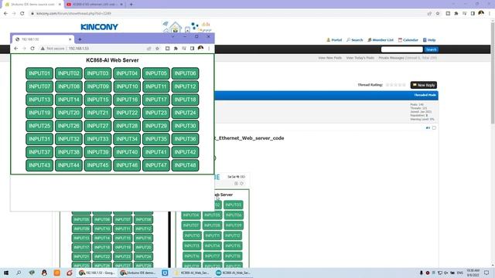
Task: Open new tab in background browser
Action: coord(131,5)
